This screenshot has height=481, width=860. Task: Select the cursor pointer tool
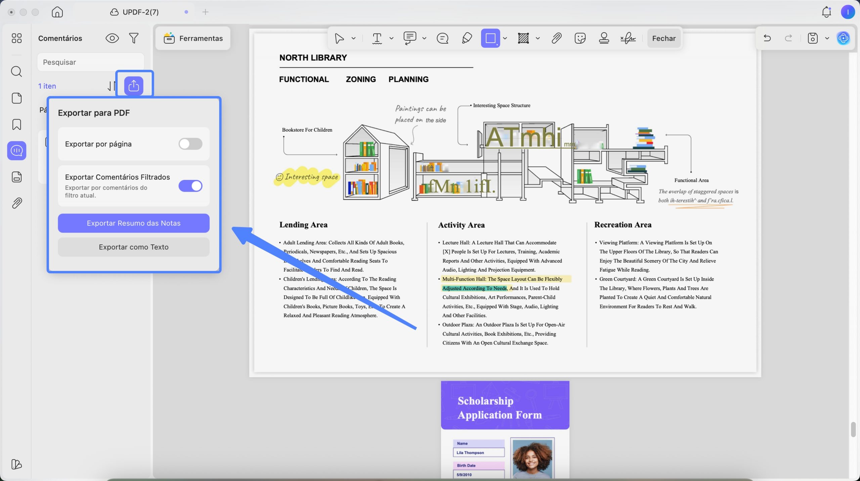[339, 38]
